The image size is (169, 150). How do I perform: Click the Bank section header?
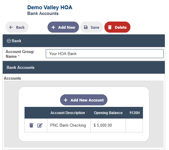tap(84, 41)
